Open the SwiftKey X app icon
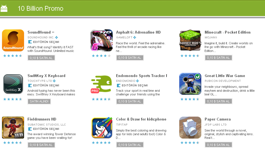265x151 pixels. click(13, 84)
